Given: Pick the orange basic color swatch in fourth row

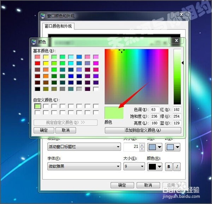Looking at the screenshot, I should pos(46,76).
